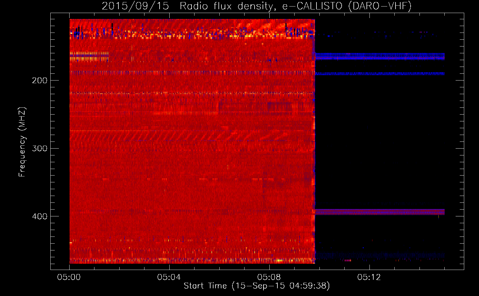Click the 300 frequency tick label
The height and width of the screenshot is (296, 479).
tap(40, 148)
